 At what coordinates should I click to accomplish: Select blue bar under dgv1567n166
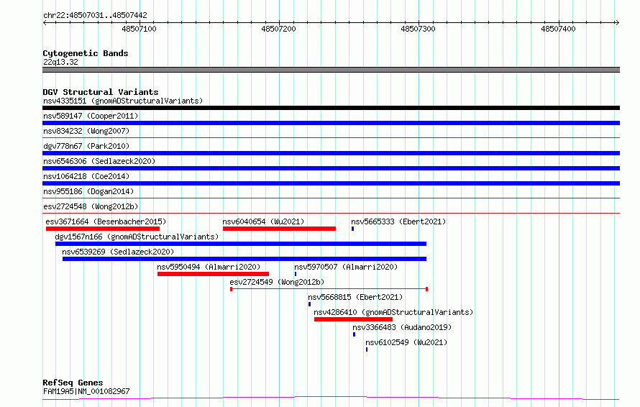(x=241, y=244)
